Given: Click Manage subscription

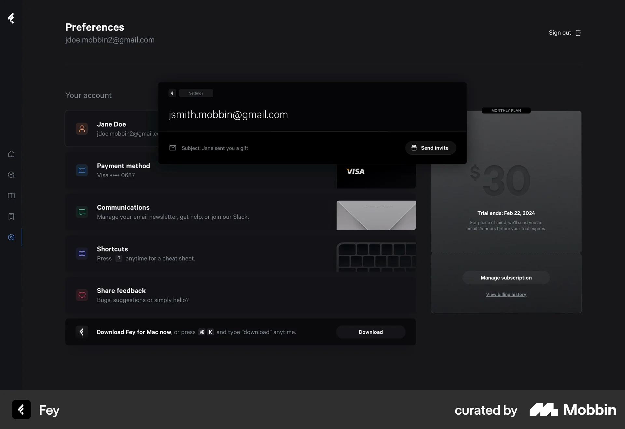Looking at the screenshot, I should (506, 277).
